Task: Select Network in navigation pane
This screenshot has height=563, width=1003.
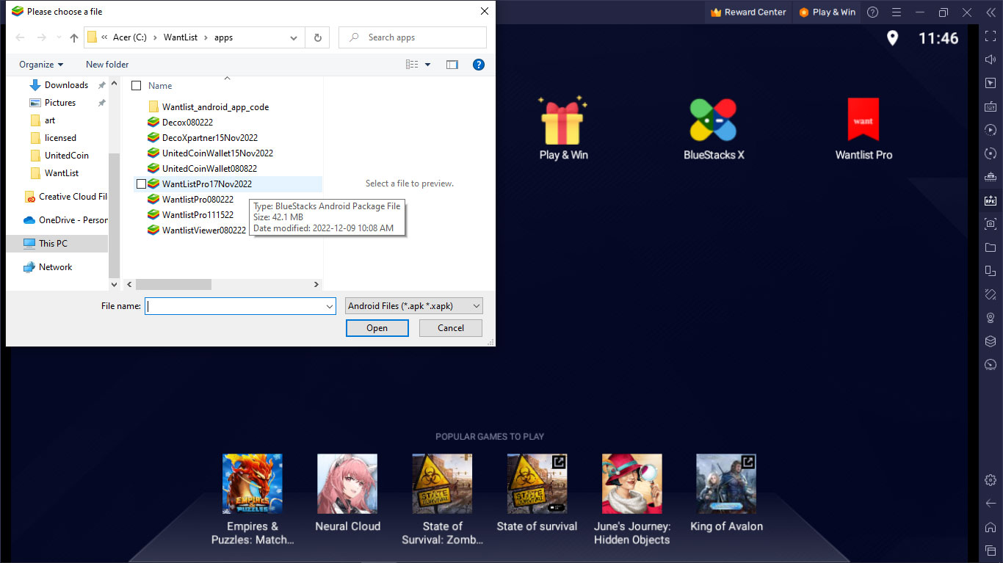Action: (x=55, y=267)
